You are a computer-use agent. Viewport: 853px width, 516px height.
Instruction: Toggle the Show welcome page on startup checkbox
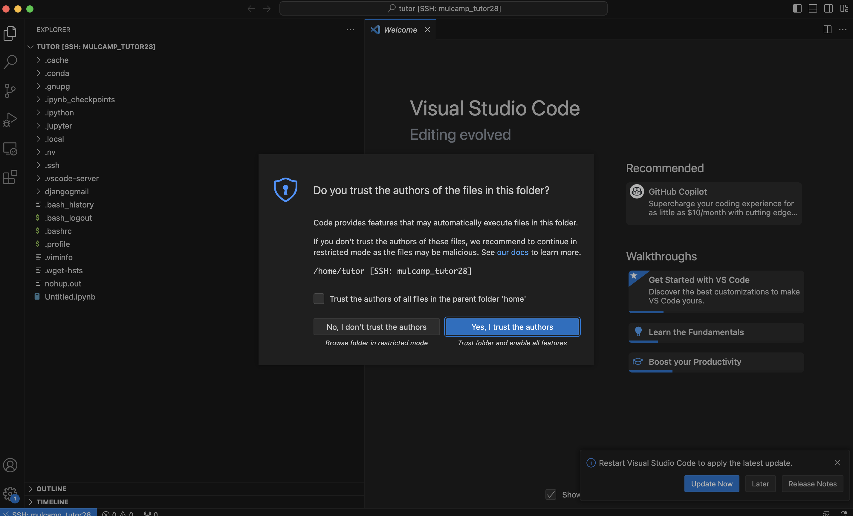[x=551, y=494]
